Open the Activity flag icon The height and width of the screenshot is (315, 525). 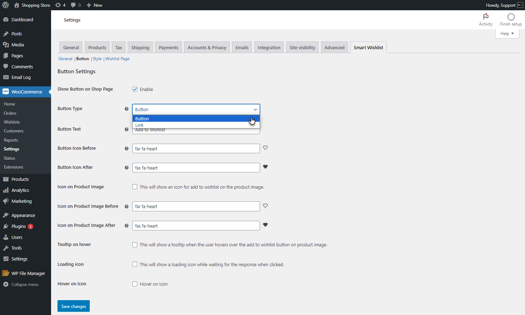coord(486,17)
